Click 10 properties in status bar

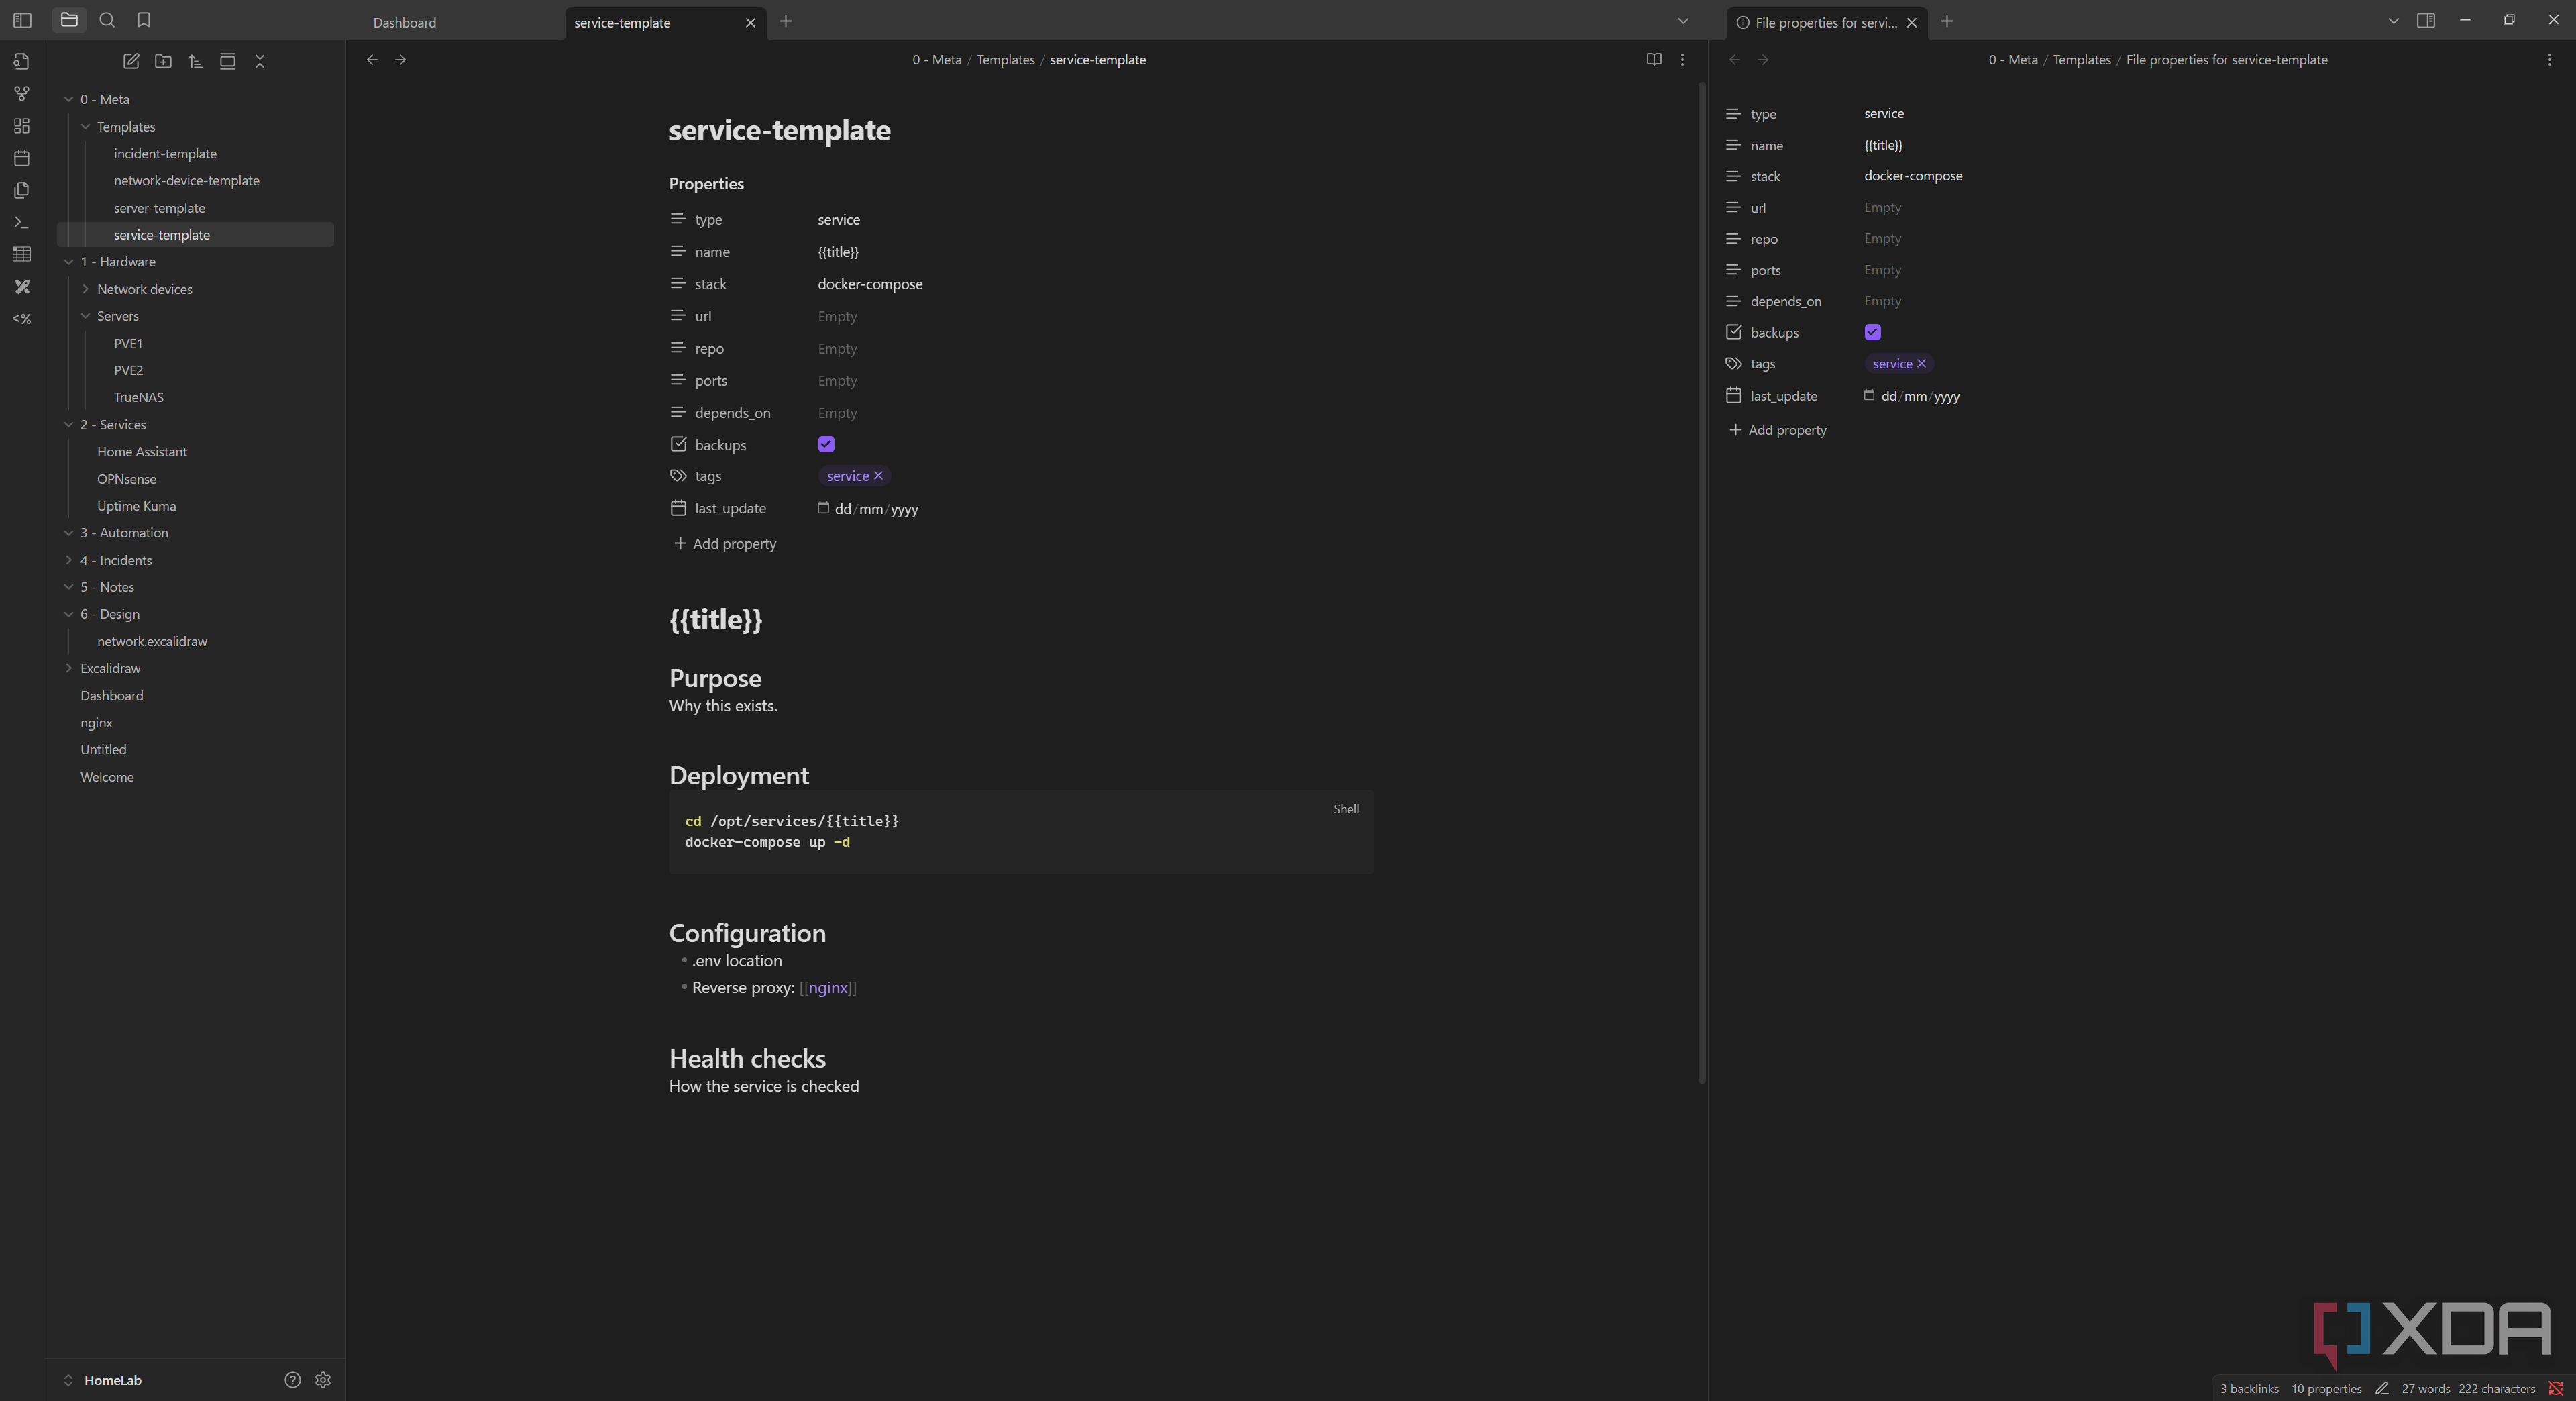click(x=2326, y=1388)
